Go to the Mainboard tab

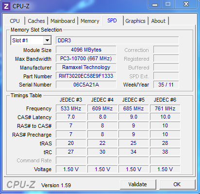[x=63, y=21]
